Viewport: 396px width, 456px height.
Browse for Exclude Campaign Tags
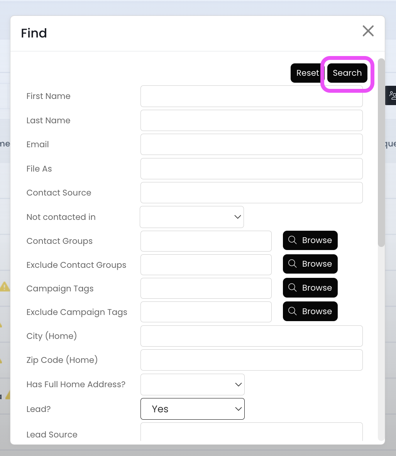click(310, 311)
